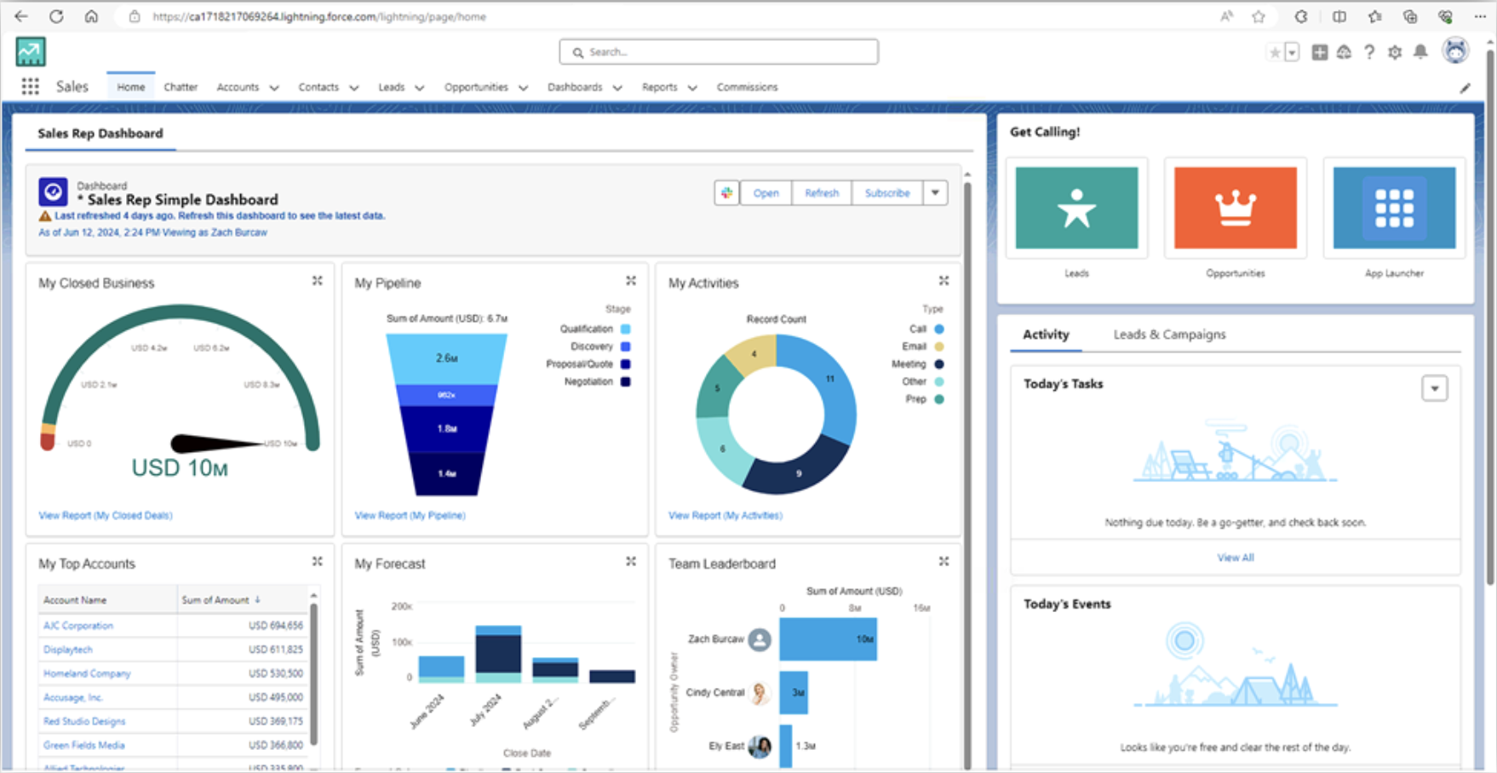Expand the My Top Accounts table
Image resolution: width=1497 pixels, height=773 pixels.
(x=317, y=562)
